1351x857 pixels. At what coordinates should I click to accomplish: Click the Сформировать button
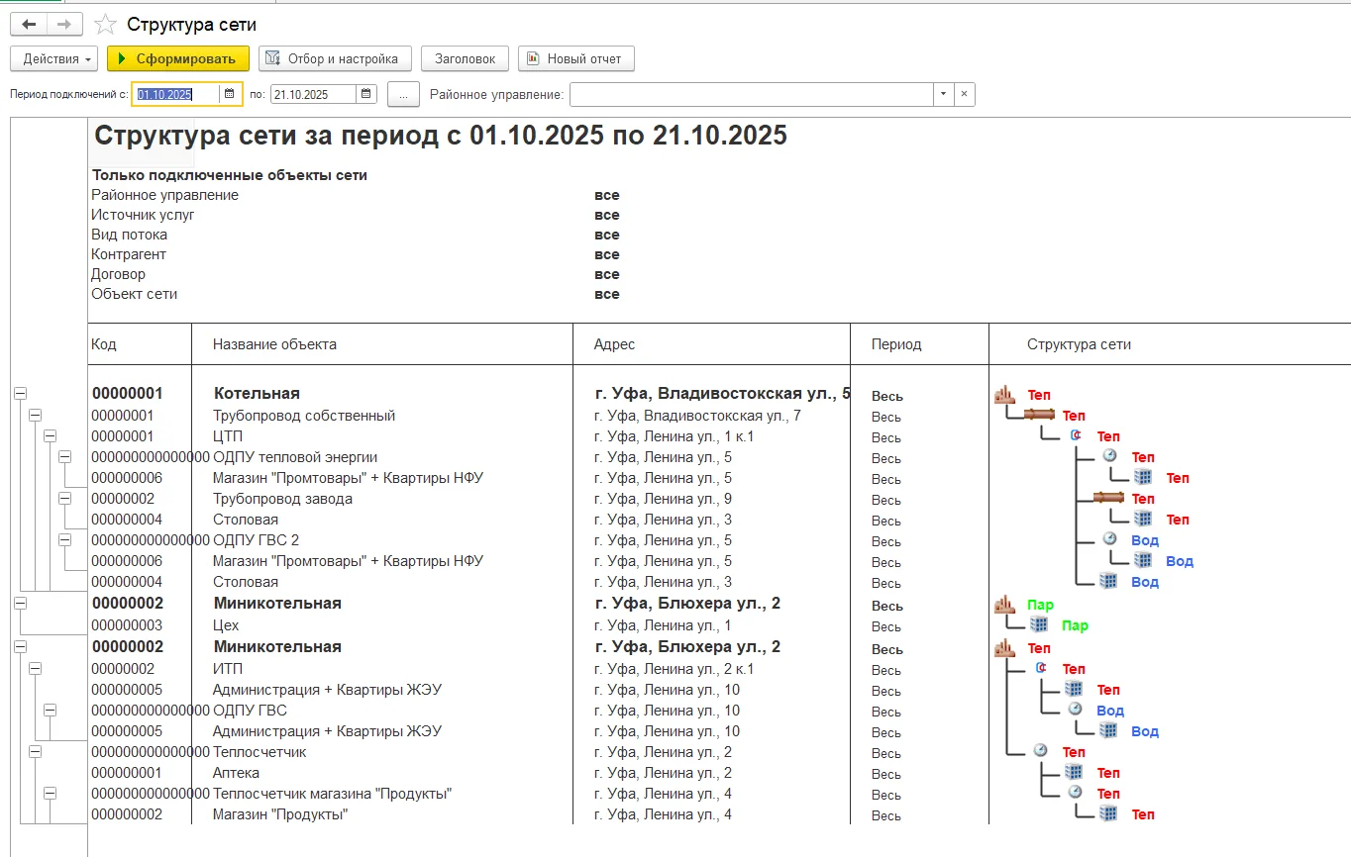tap(178, 58)
